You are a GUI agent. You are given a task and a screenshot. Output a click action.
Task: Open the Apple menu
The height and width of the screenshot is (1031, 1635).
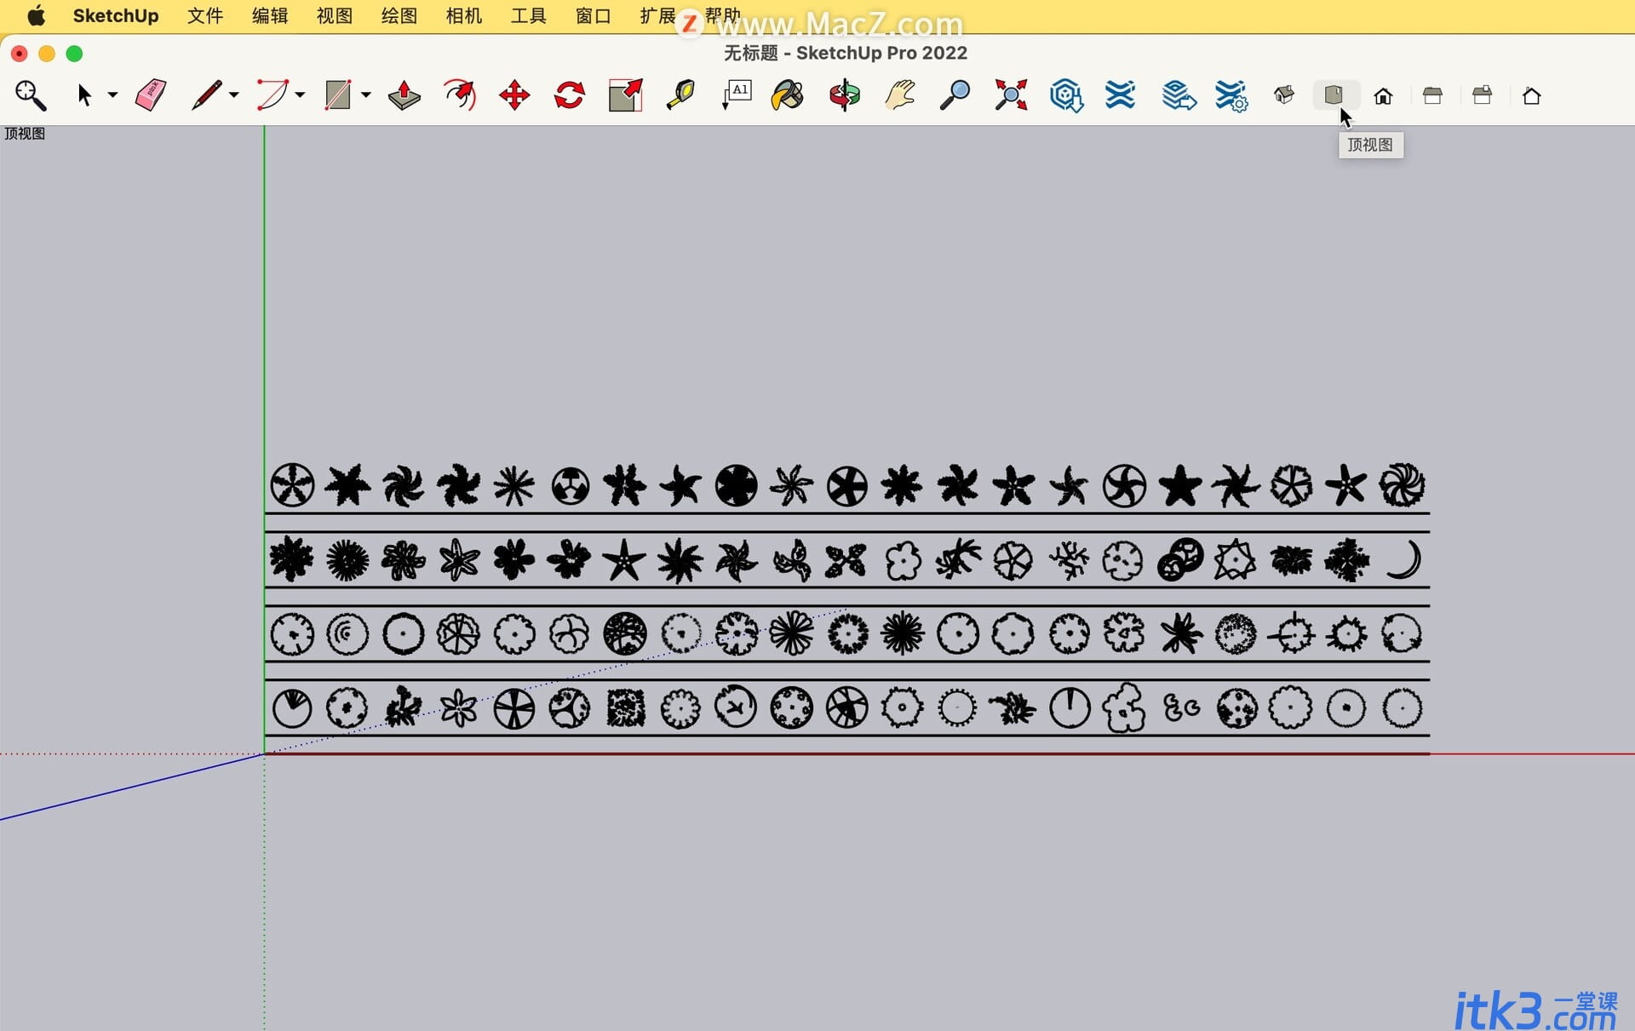click(x=36, y=16)
